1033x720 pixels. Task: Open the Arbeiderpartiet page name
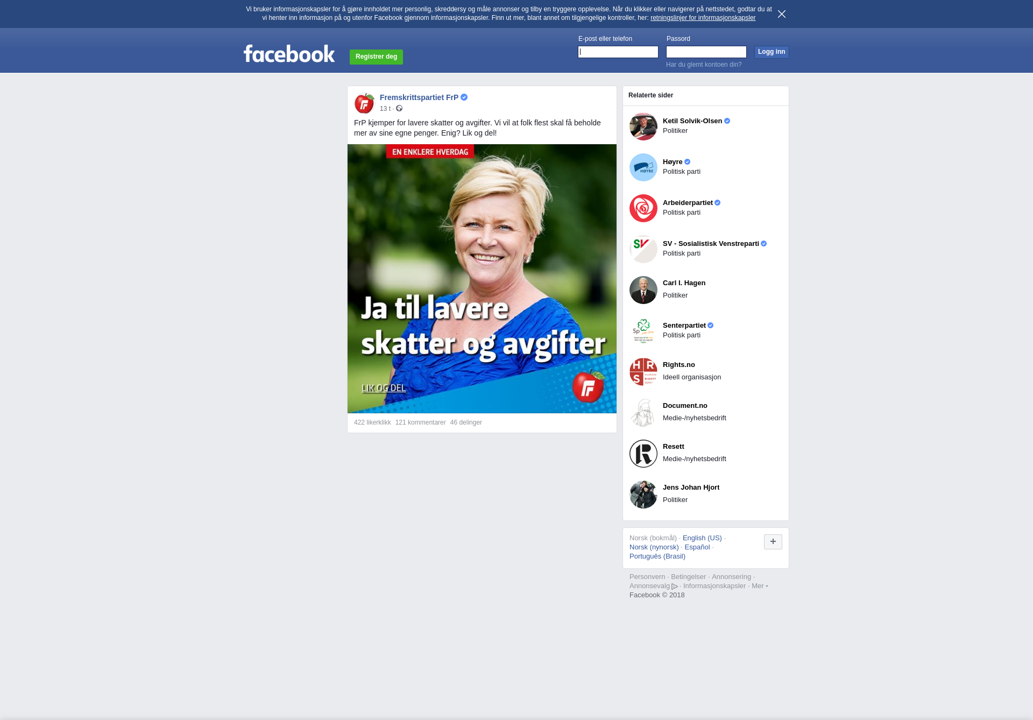pos(688,203)
